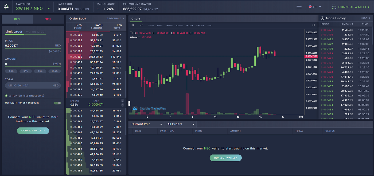Select the Chart tab

click(136, 19)
